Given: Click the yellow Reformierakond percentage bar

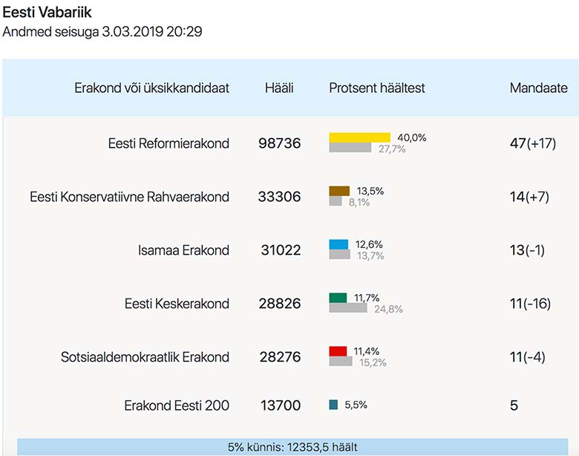Looking at the screenshot, I should click(359, 137).
